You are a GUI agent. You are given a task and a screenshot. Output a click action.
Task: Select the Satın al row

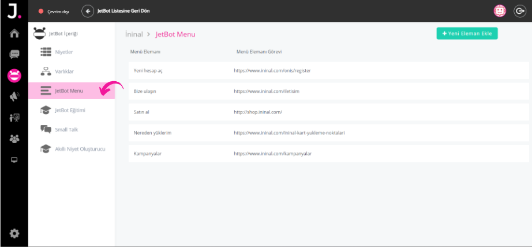(x=329, y=112)
